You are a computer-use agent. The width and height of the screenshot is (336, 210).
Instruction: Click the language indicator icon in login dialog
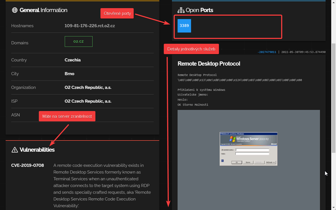[x=223, y=161]
